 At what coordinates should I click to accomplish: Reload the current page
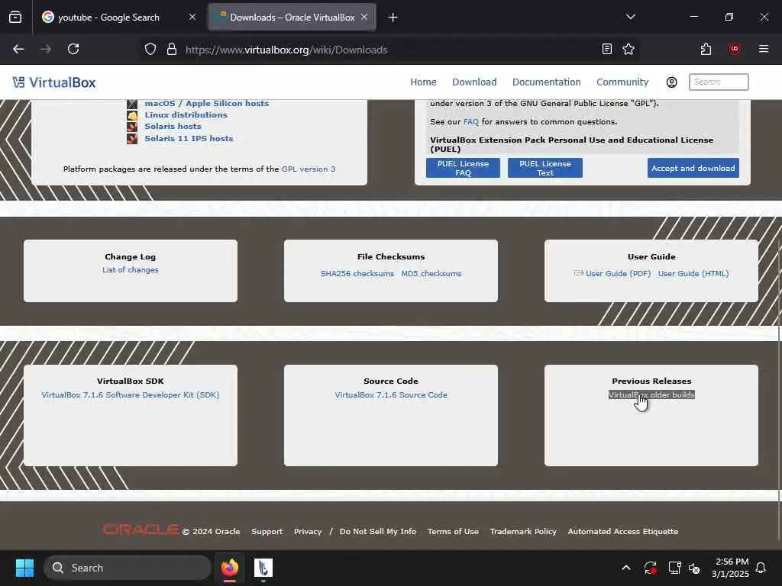tap(73, 49)
